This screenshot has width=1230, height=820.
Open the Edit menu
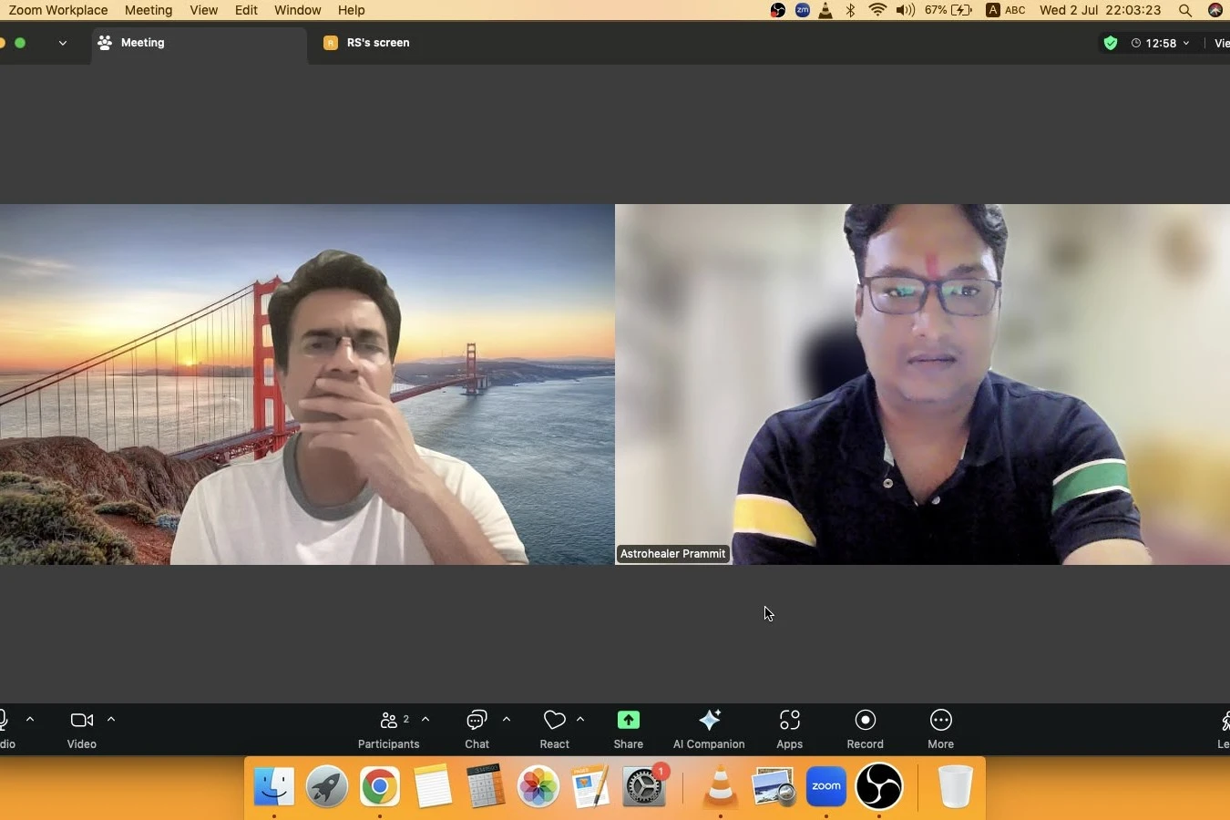pos(246,10)
